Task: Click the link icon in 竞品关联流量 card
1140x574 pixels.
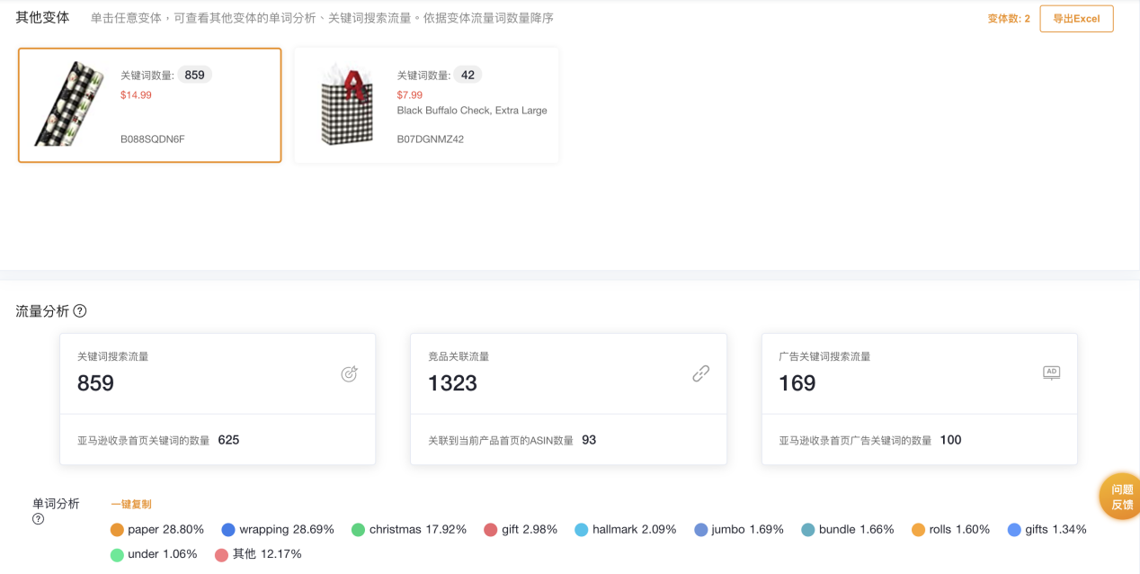Action: click(700, 374)
